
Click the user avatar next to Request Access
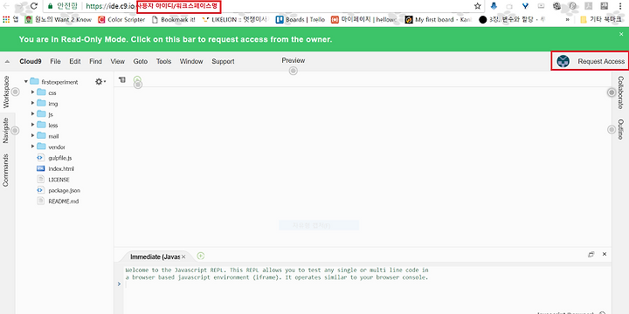(x=563, y=61)
